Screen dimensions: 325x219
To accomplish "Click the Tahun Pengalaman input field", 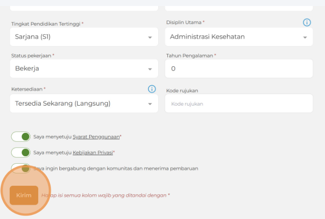I will coord(239,69).
